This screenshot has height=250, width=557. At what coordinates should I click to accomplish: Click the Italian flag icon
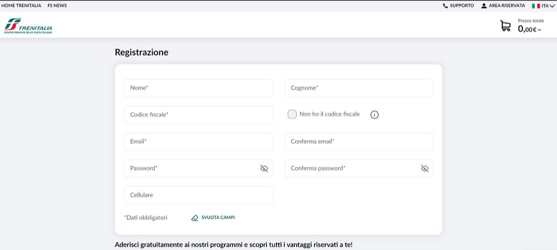pyautogui.click(x=536, y=6)
